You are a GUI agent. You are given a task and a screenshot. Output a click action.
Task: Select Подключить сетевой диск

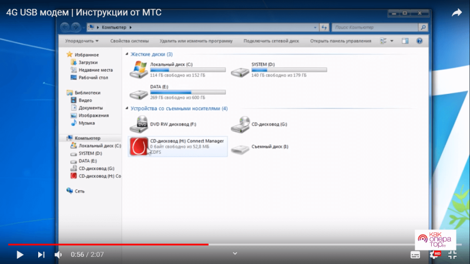(x=271, y=41)
